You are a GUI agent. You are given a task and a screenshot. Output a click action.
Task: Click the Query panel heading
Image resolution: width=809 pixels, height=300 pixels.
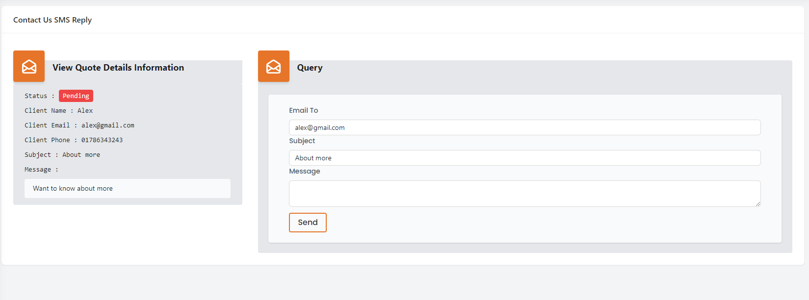[x=310, y=68]
